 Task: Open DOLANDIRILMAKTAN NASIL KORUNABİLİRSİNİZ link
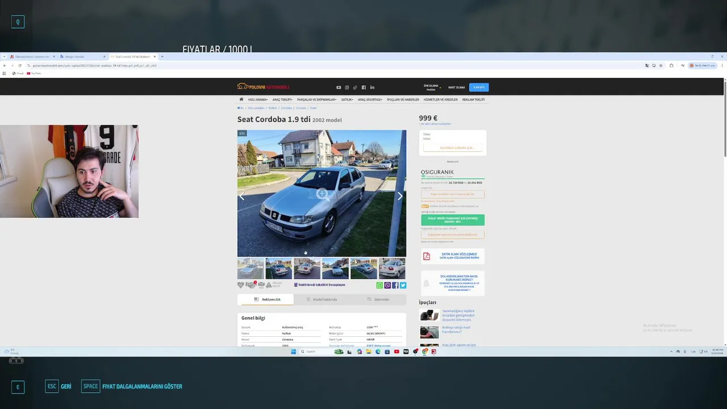coord(459,283)
